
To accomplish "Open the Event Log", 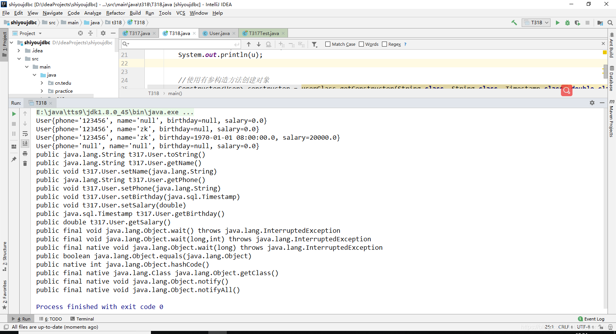I will 591,319.
